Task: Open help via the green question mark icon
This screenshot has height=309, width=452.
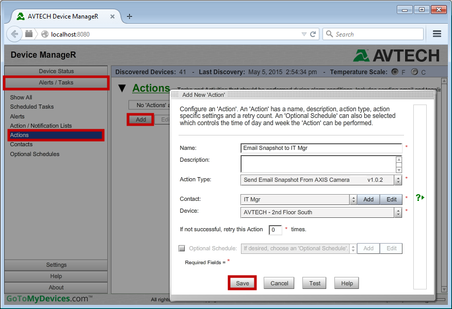Action: click(x=419, y=197)
